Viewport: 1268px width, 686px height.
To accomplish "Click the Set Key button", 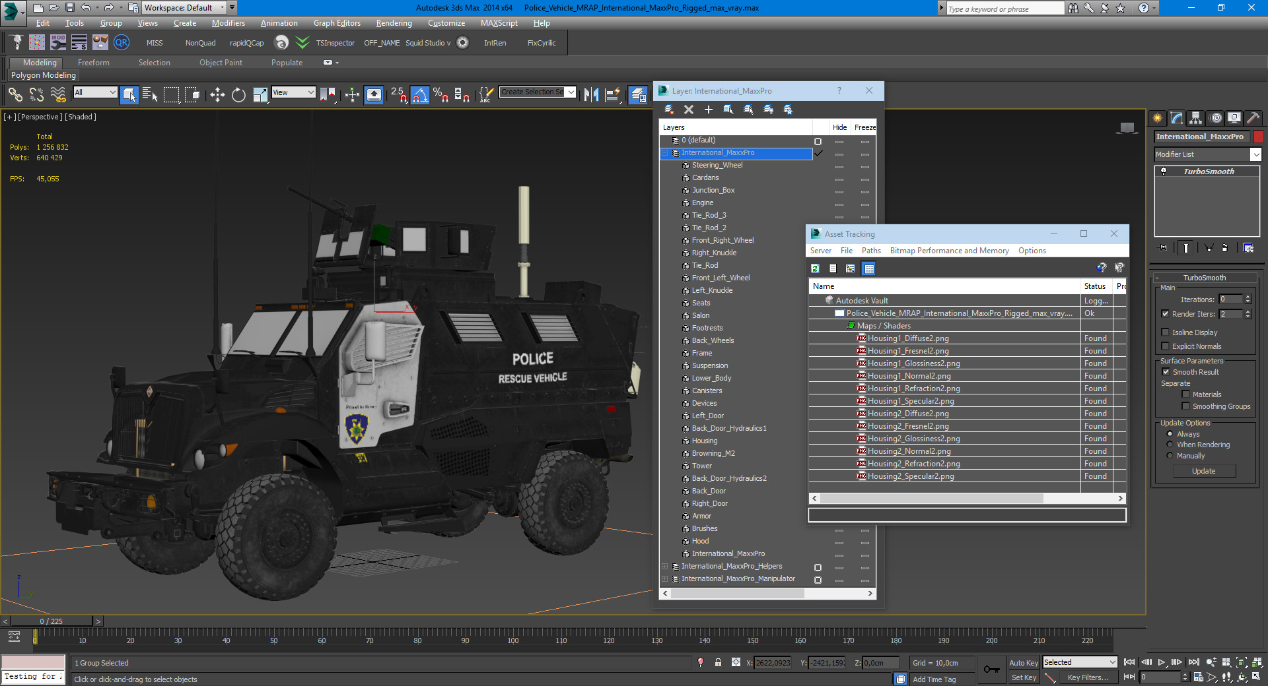I will coord(1023,677).
